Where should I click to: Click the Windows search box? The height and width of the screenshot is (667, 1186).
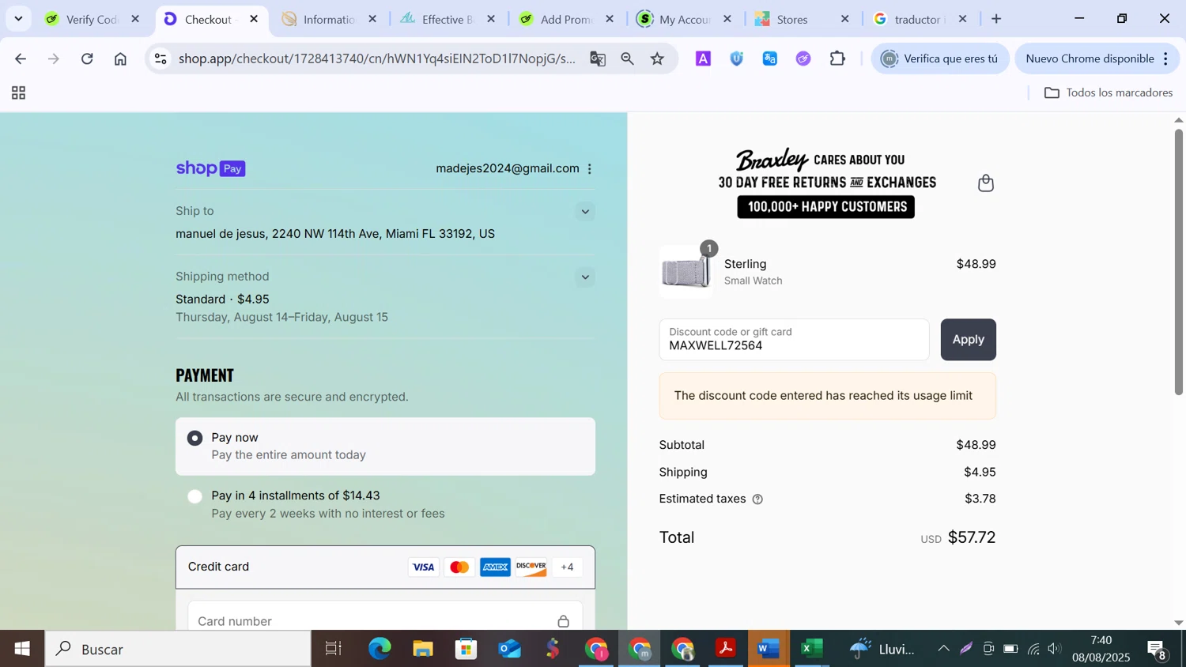(178, 649)
